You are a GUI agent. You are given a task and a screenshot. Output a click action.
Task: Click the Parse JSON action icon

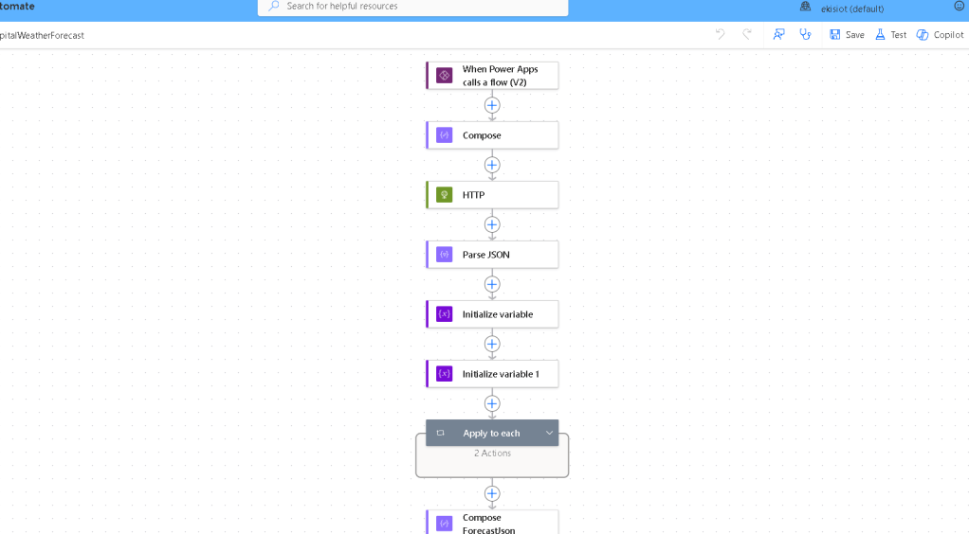point(444,255)
